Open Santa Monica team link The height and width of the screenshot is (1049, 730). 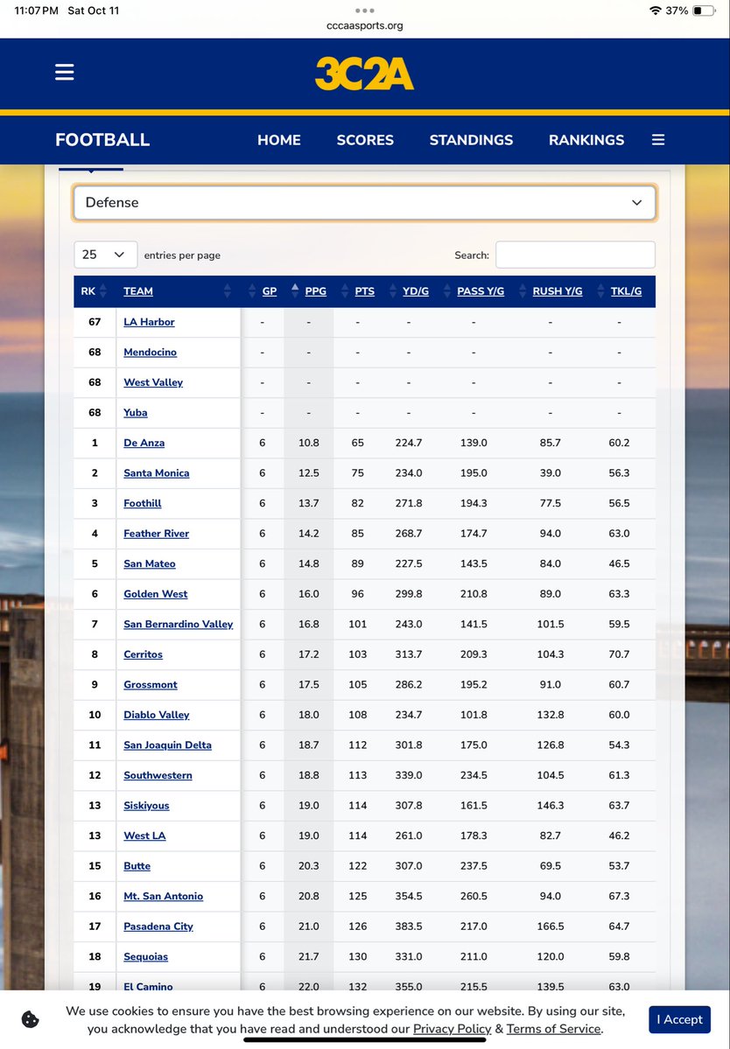[157, 473]
